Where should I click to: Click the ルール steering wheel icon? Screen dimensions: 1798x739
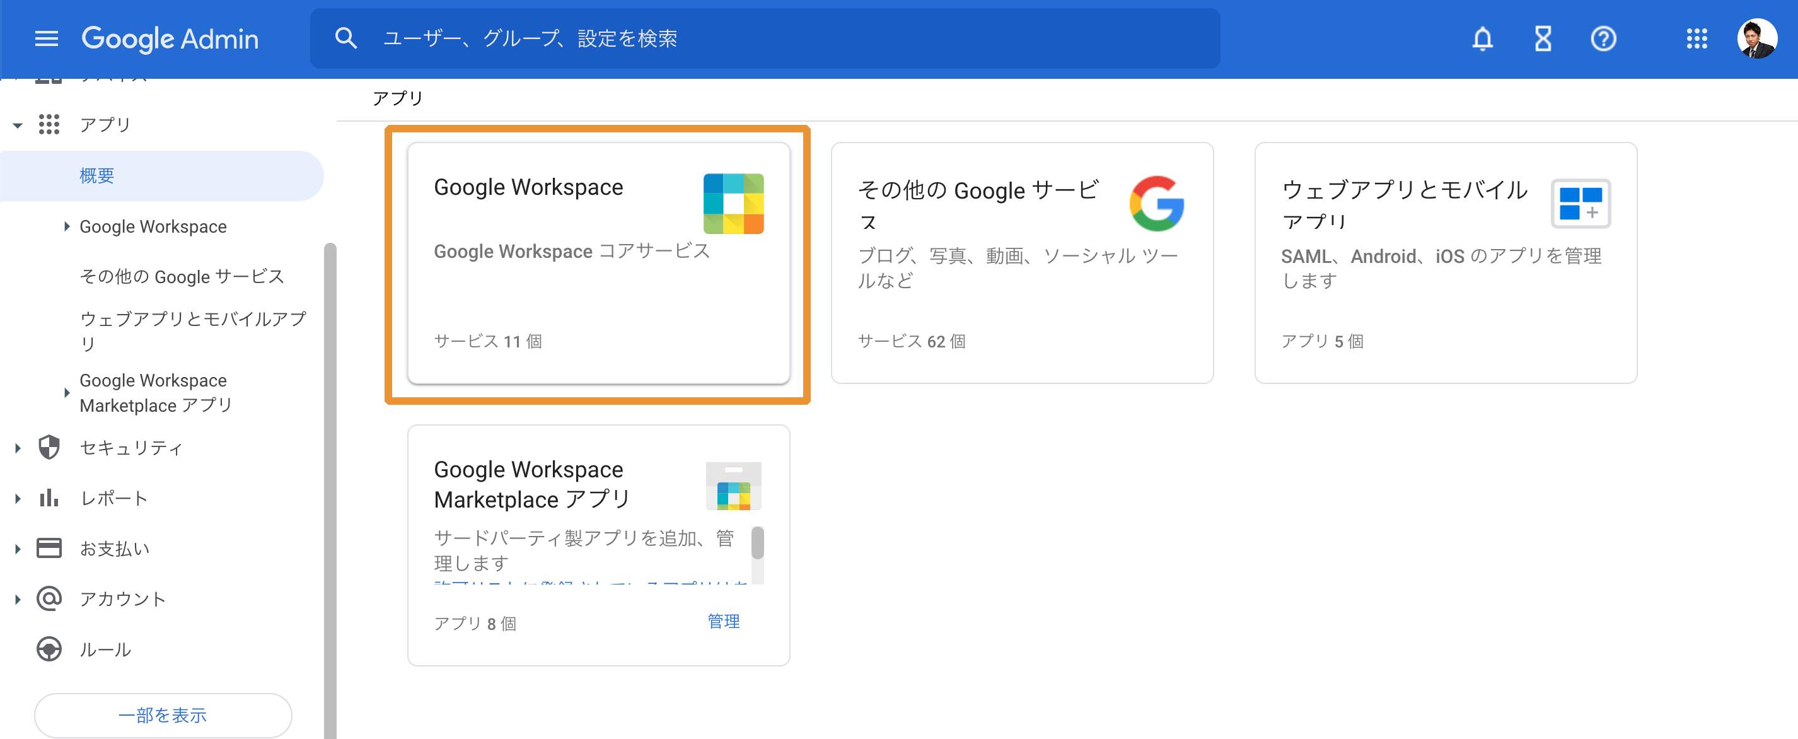(49, 649)
